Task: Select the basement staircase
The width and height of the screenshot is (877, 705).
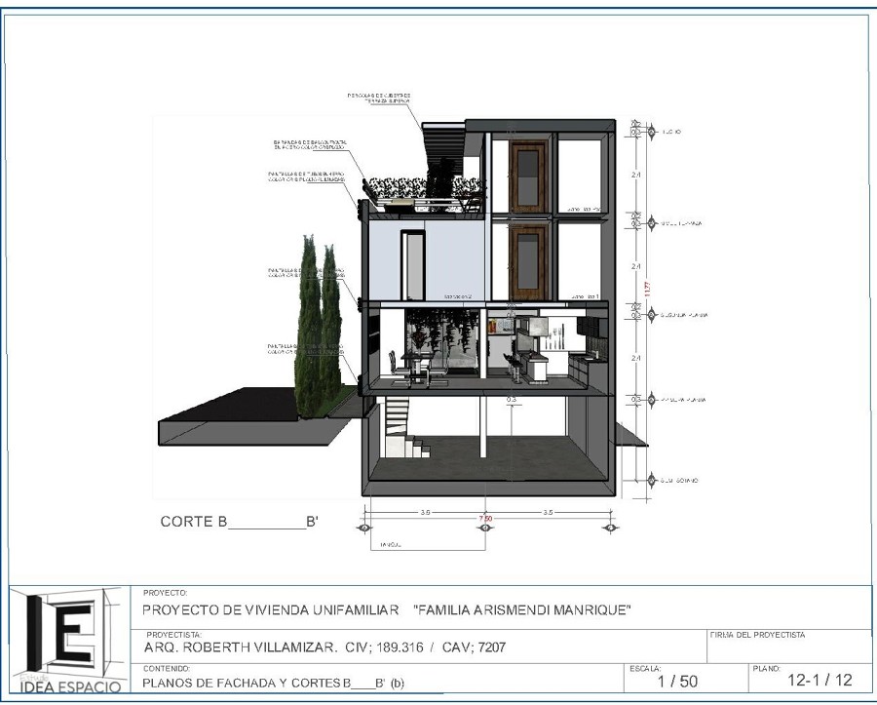Action: 400,429
